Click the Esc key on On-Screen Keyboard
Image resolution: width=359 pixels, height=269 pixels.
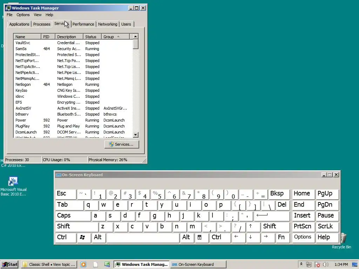click(x=66, y=194)
